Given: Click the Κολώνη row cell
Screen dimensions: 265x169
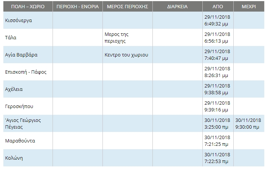Looking at the screenshot, I should tap(28, 158).
